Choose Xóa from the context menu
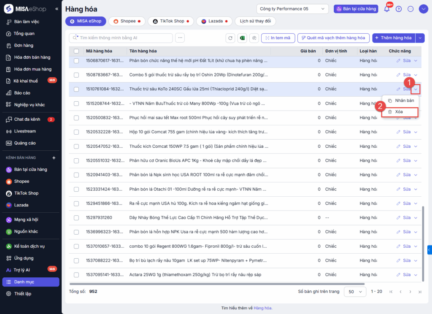Image resolution: width=432 pixels, height=314 pixels. click(x=400, y=112)
